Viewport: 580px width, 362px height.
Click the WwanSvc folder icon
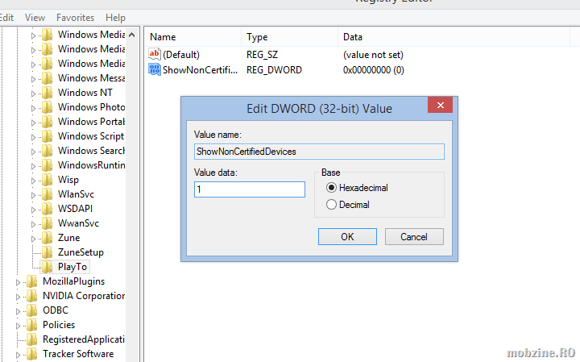pos(47,223)
